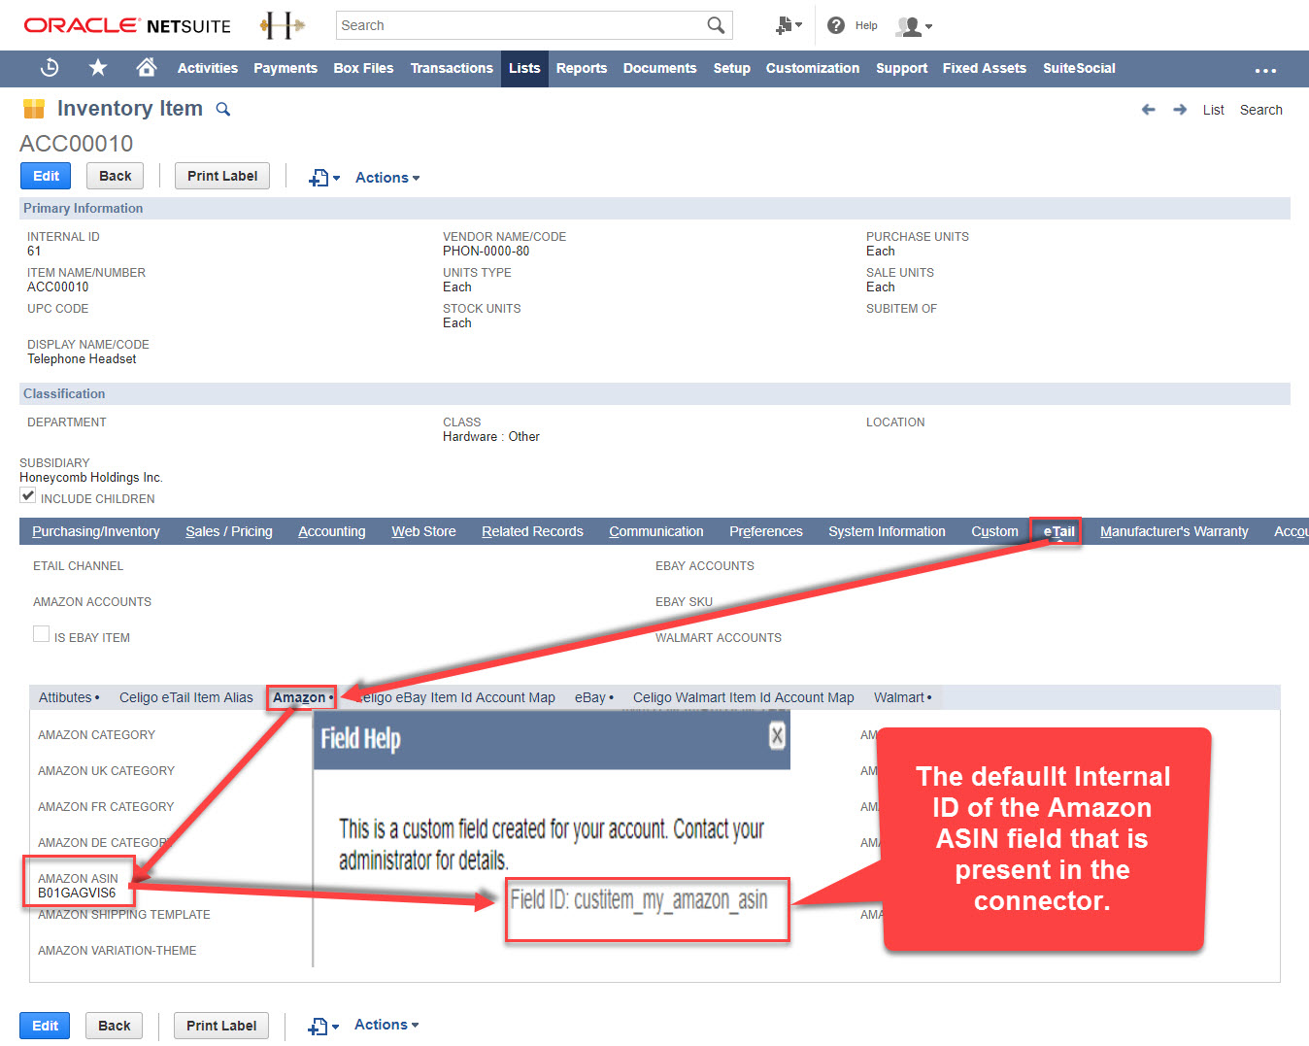This screenshot has height=1046, width=1309.
Task: Toggle the Include Children checkbox
Action: pos(28,496)
